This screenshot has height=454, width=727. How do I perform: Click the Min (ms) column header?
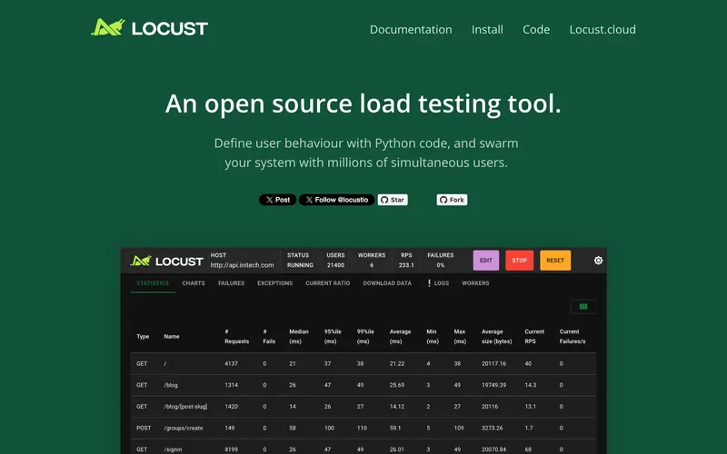click(433, 336)
